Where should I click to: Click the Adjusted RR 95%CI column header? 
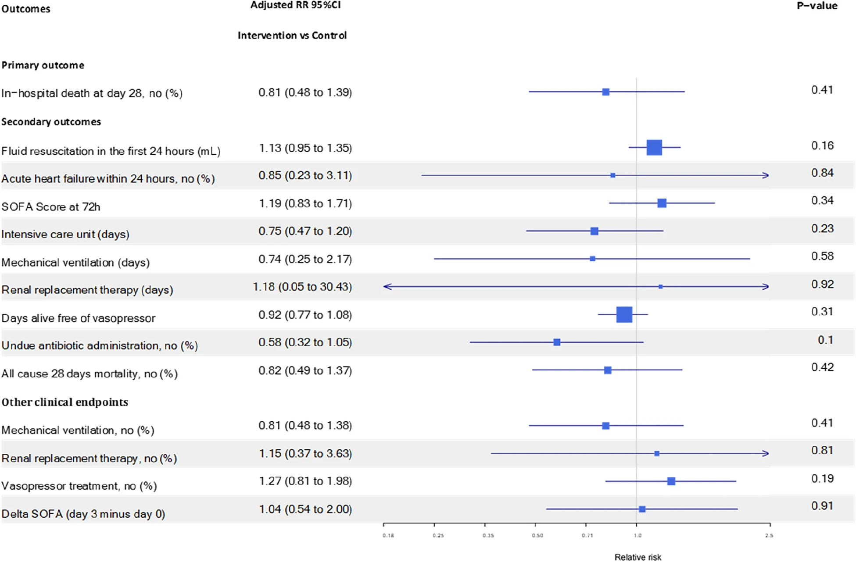point(295,5)
